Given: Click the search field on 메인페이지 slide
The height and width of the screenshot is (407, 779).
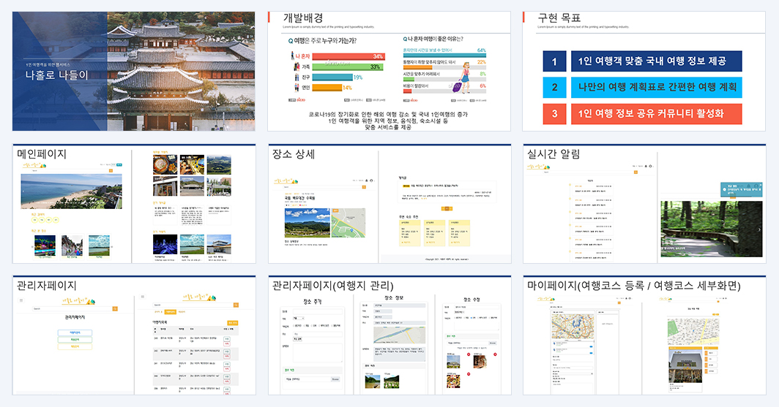Looking at the screenshot, I should pyautogui.click(x=70, y=170).
